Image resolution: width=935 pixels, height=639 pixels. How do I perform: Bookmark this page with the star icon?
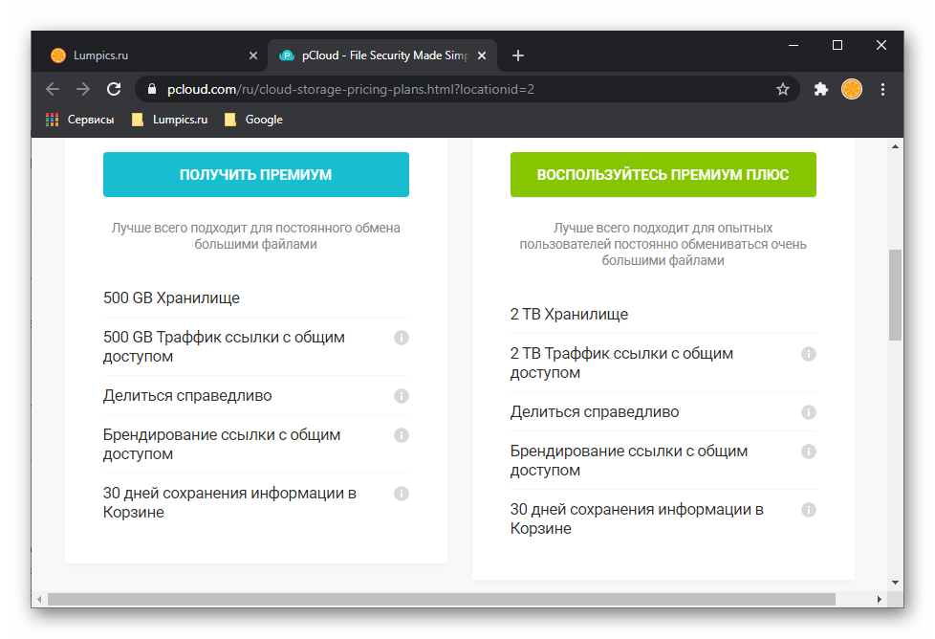[783, 90]
